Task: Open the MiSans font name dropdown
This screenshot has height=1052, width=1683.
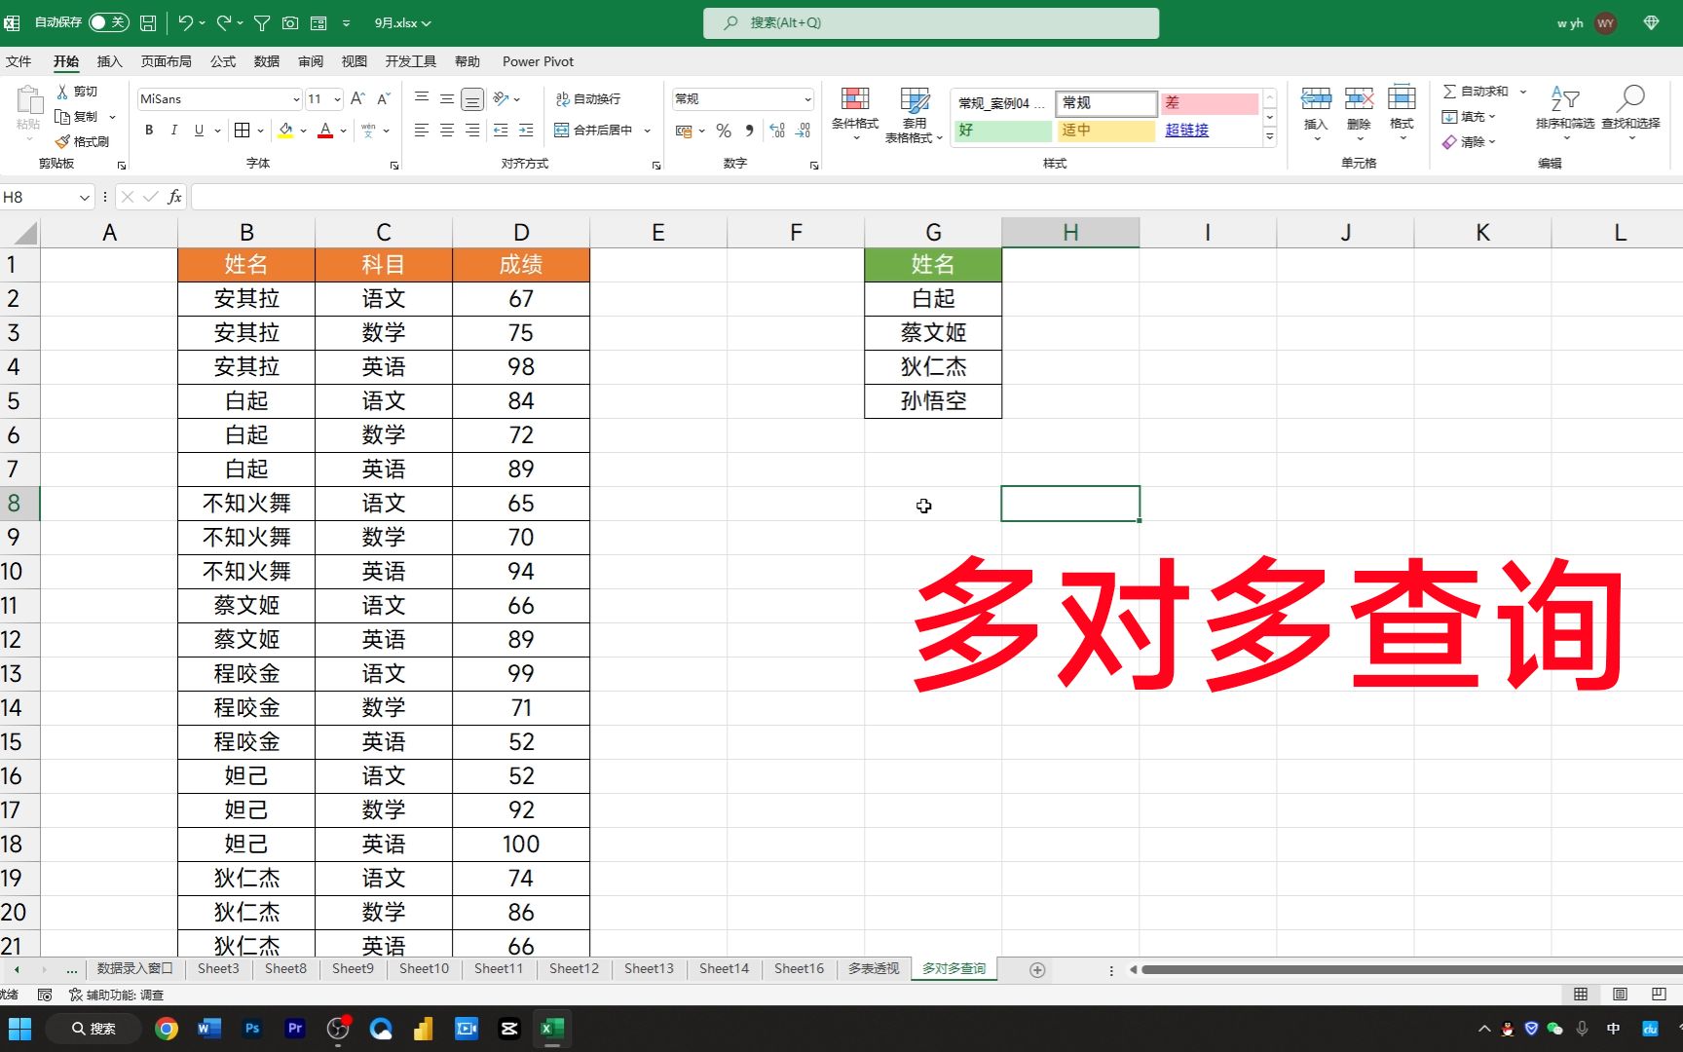Action: coord(295,98)
